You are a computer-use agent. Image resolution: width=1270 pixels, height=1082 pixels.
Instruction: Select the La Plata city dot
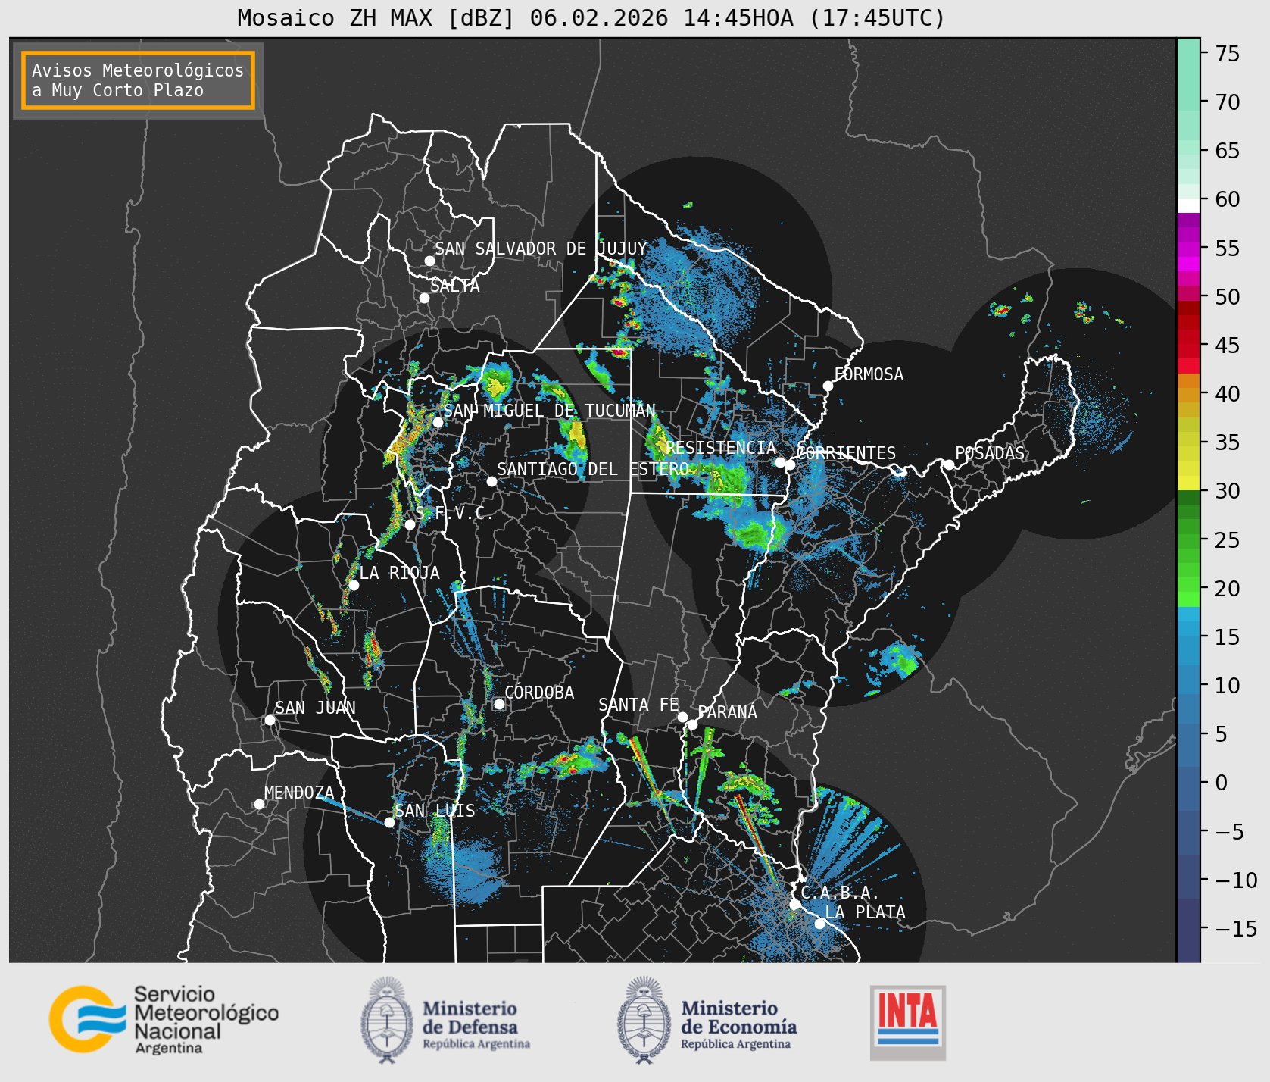tap(819, 923)
